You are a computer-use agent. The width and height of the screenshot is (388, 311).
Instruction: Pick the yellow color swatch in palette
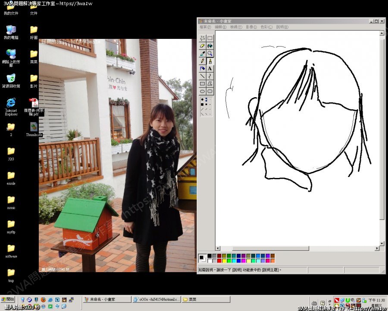(224, 260)
